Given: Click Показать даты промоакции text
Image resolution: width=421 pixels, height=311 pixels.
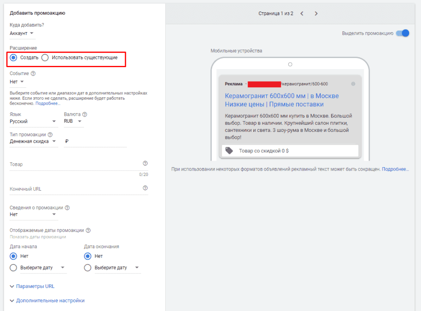Looking at the screenshot, I should tap(38, 237).
